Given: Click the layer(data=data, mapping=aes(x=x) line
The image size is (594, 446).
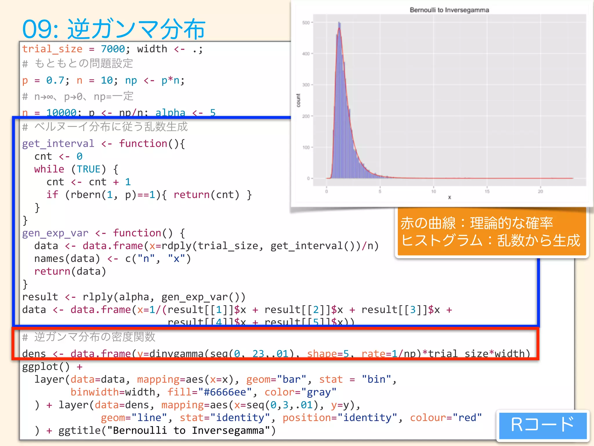Looking at the screenshot, I should (215, 379).
